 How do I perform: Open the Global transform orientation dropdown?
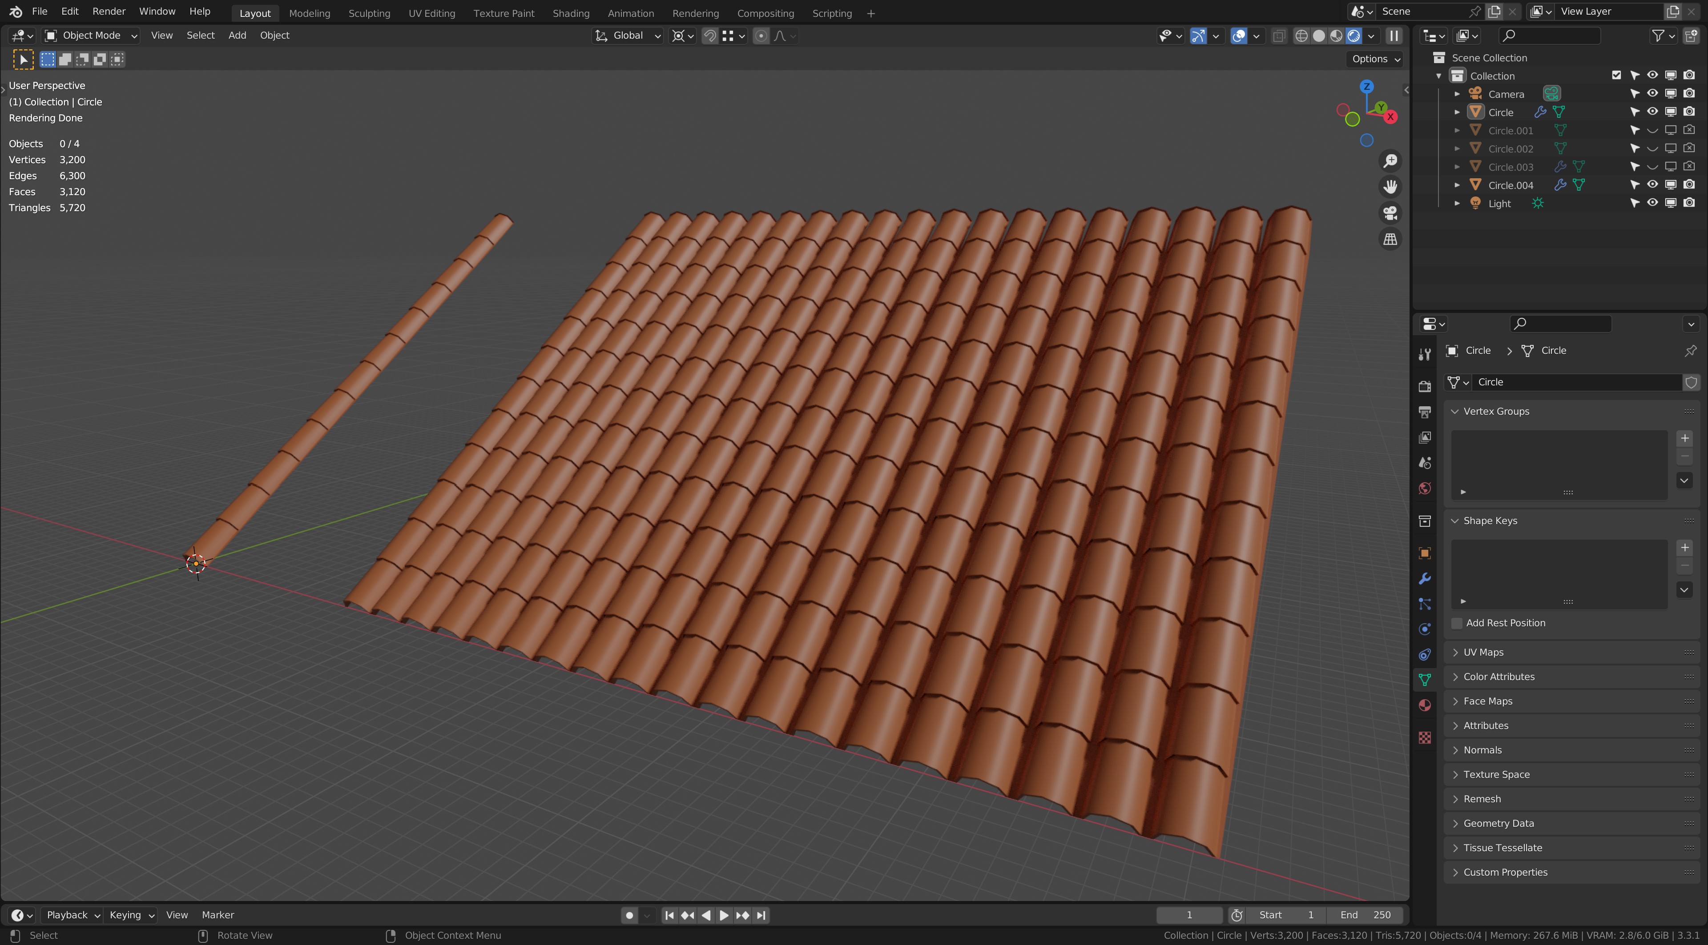627,36
